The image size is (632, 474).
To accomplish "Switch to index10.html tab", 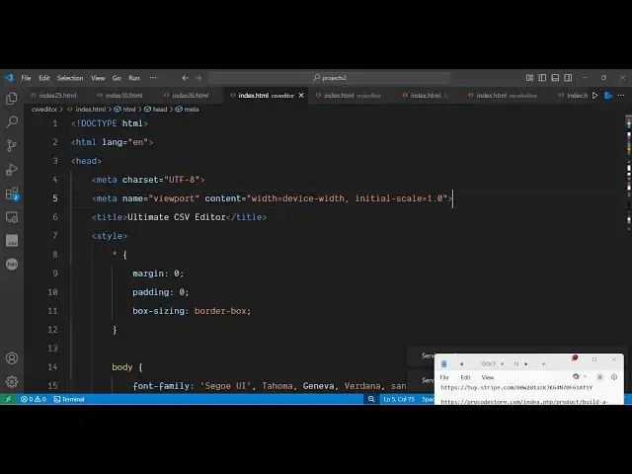I will 123,96.
